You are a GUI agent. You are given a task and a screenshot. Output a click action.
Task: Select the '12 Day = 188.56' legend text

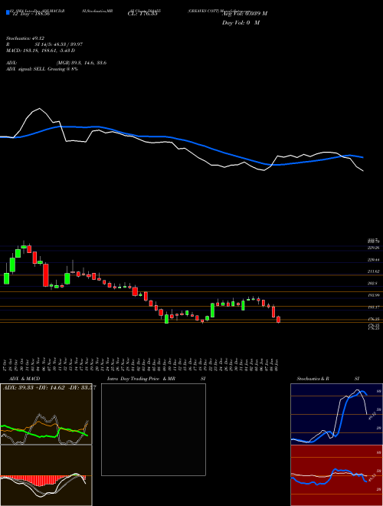pos(31,14)
